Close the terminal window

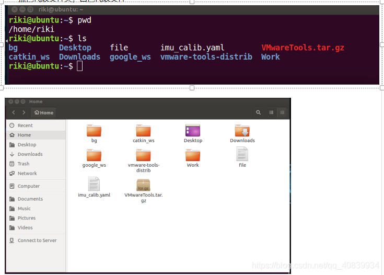pyautogui.click(x=15, y=9)
